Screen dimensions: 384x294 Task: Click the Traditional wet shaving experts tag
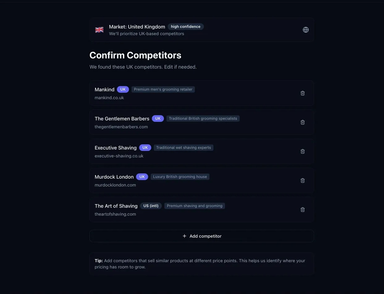pyautogui.click(x=184, y=148)
